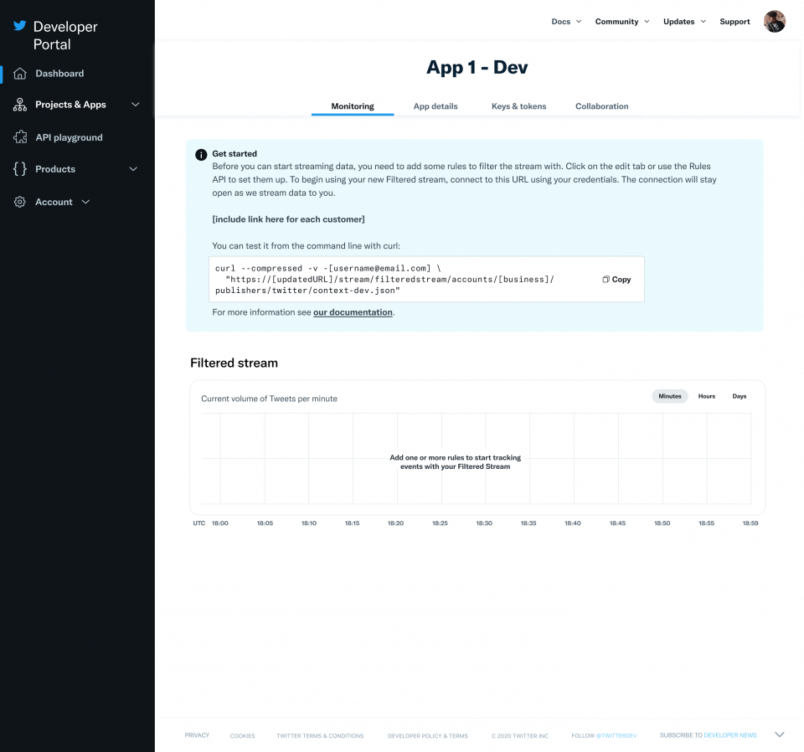804x752 pixels.
Task: Follow the @TwitterDev link
Action: coord(616,735)
